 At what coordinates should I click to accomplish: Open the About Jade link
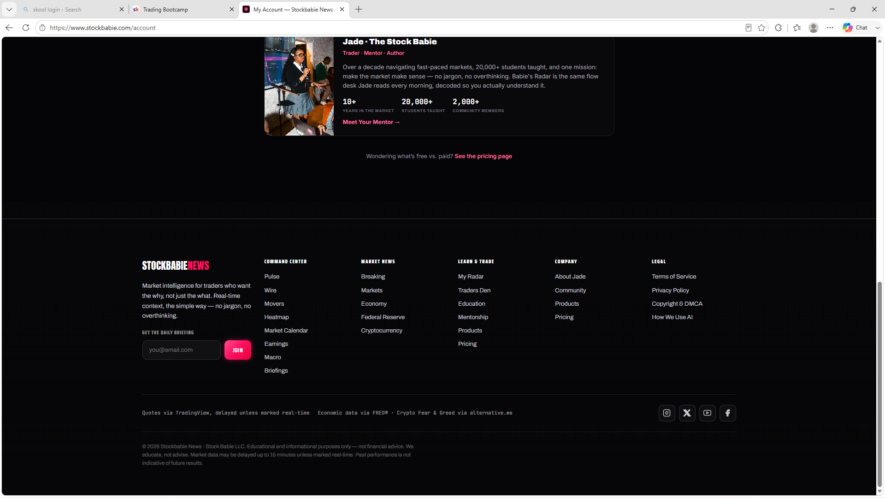click(x=570, y=277)
